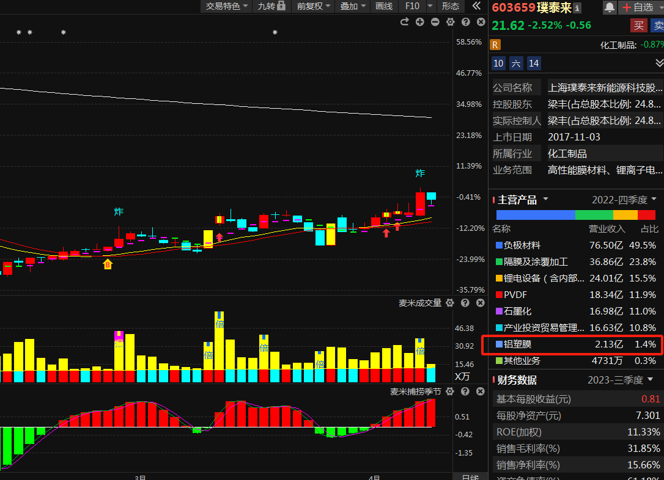
Task: Zoom in the K-line chart with plus icon
Action: click(419, 22)
